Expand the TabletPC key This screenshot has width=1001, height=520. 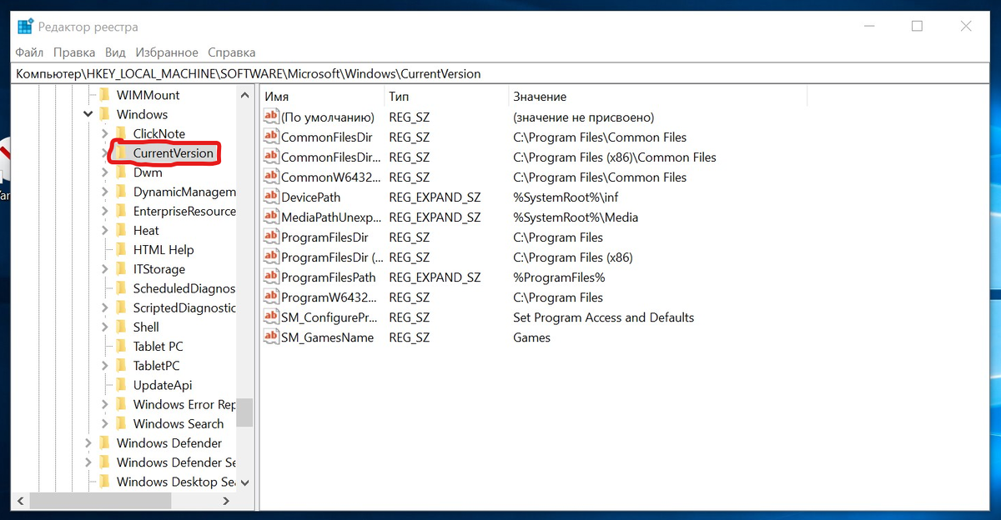coord(104,366)
